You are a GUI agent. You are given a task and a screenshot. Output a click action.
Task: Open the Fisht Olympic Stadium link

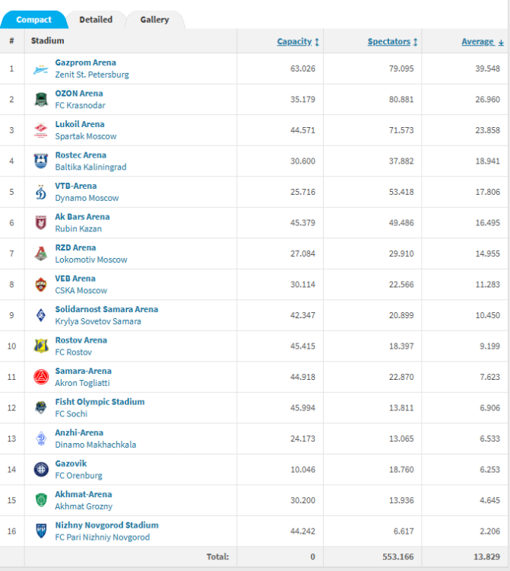pyautogui.click(x=100, y=401)
